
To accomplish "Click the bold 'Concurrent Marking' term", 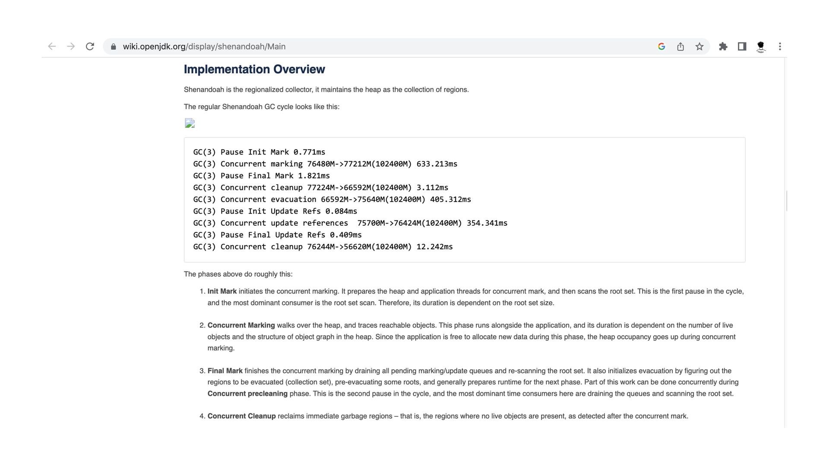I will tap(241, 325).
